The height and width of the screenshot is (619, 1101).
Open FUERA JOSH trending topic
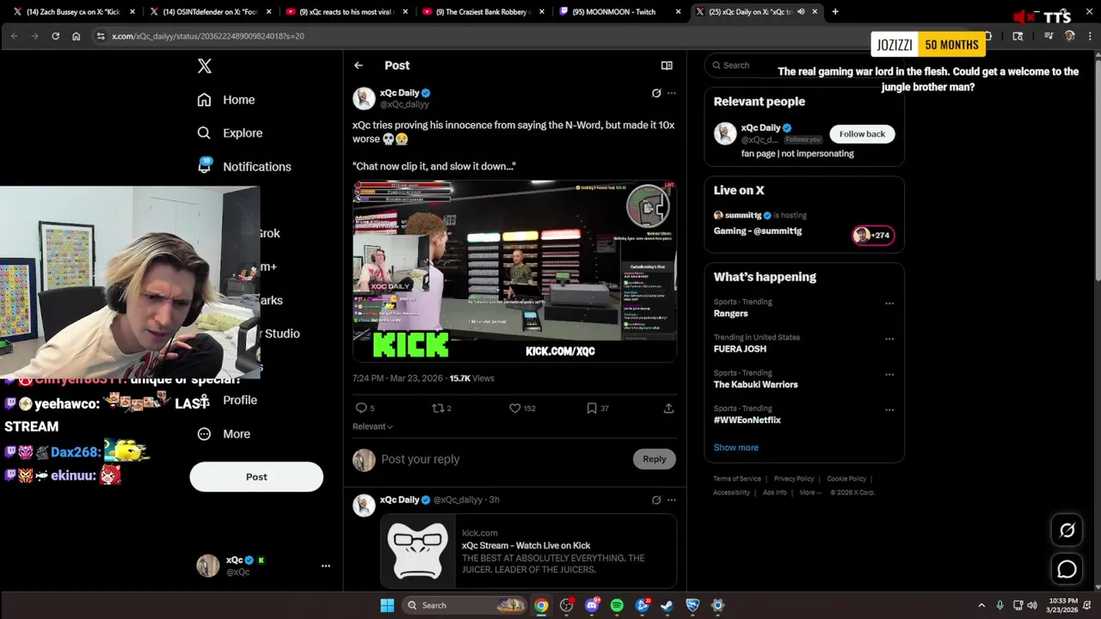pos(740,349)
